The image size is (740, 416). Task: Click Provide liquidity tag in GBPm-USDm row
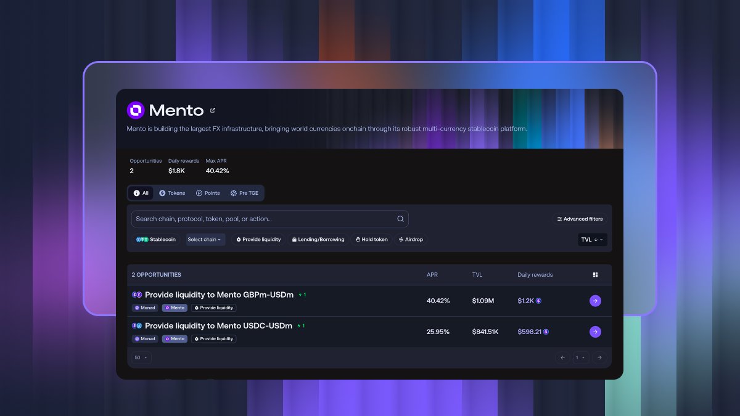click(213, 308)
